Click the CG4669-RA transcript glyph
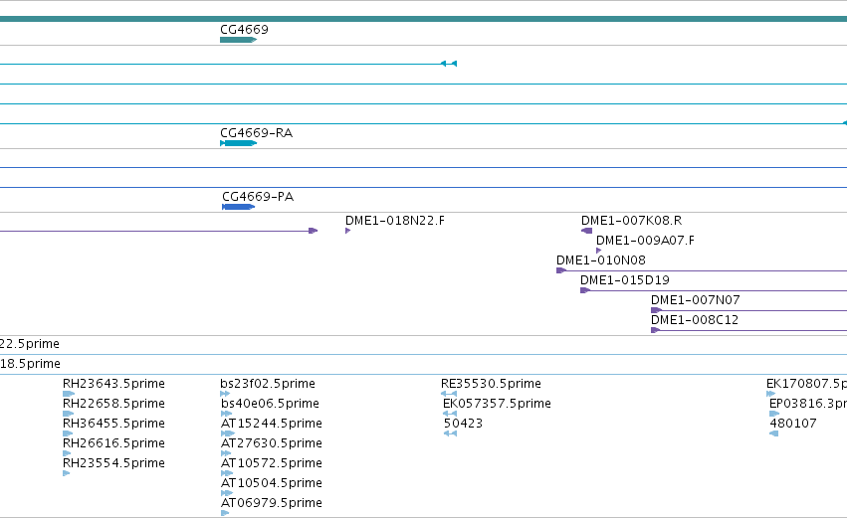The image size is (847, 518). pyautogui.click(x=238, y=143)
